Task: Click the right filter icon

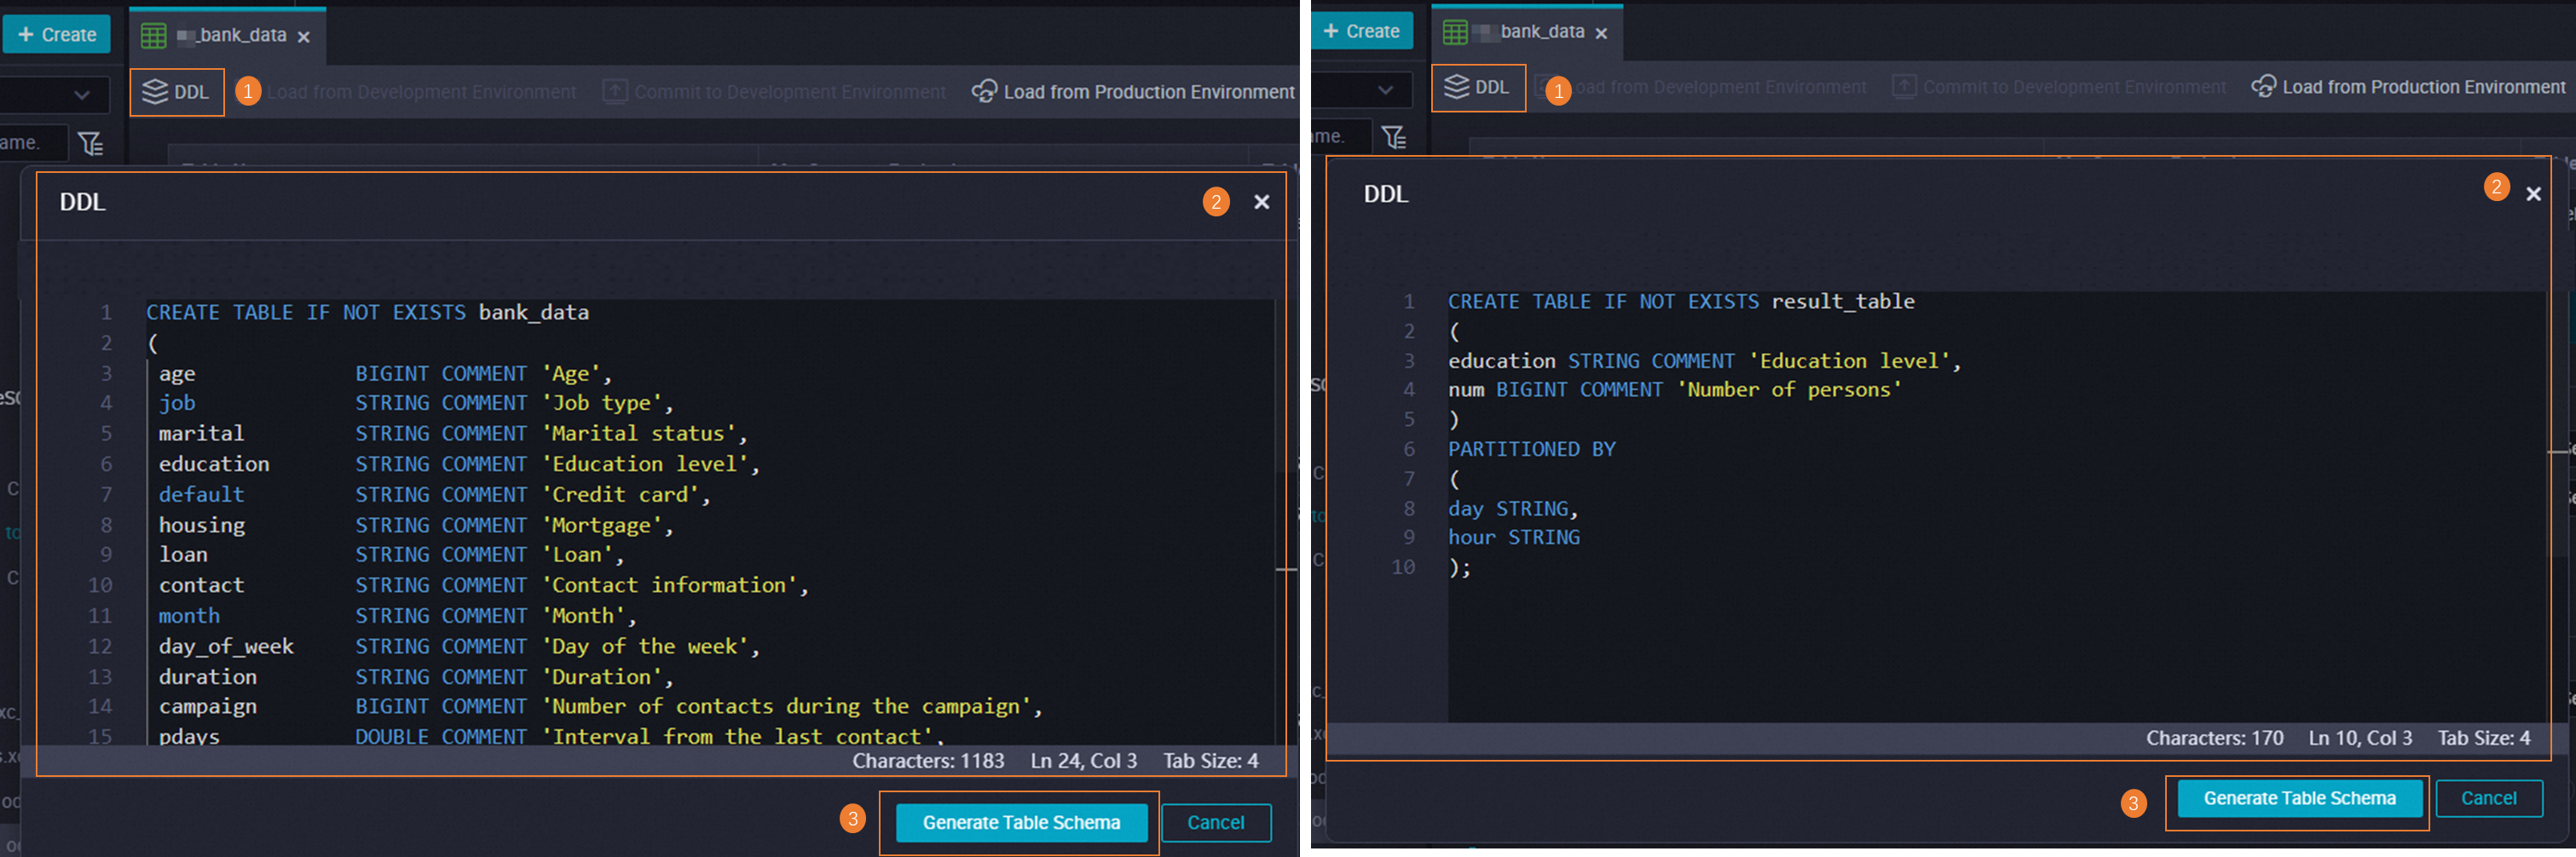Action: (1394, 137)
